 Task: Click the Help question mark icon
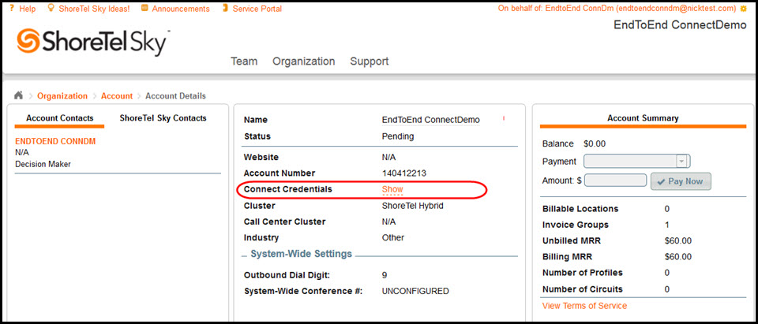(12, 8)
